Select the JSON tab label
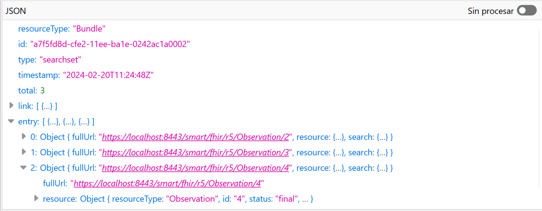 (x=16, y=11)
